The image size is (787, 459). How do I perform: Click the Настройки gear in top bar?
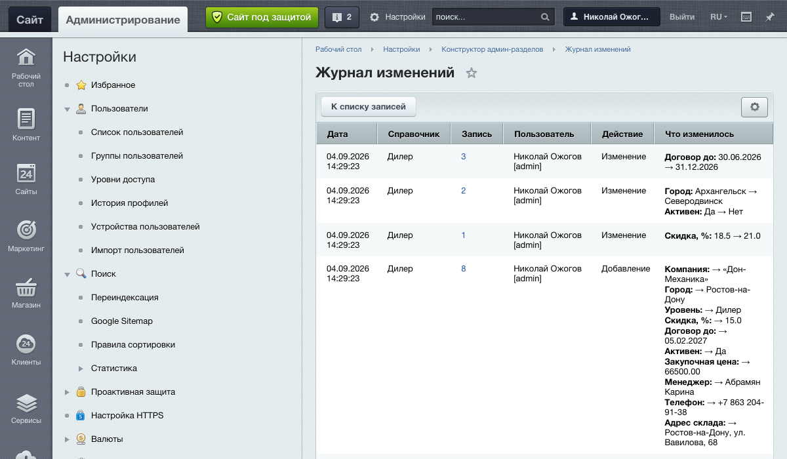[x=374, y=17]
